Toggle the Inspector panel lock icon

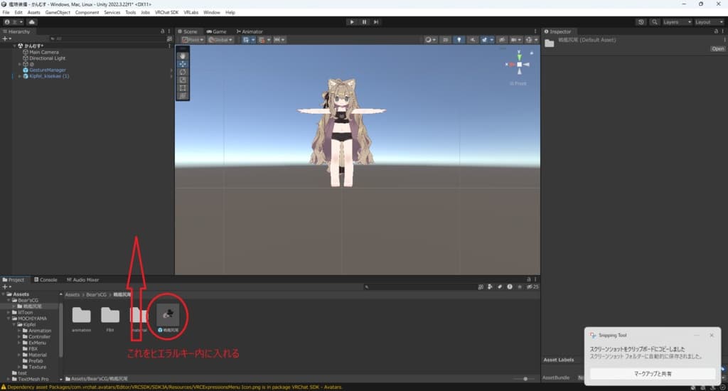[x=714, y=31]
